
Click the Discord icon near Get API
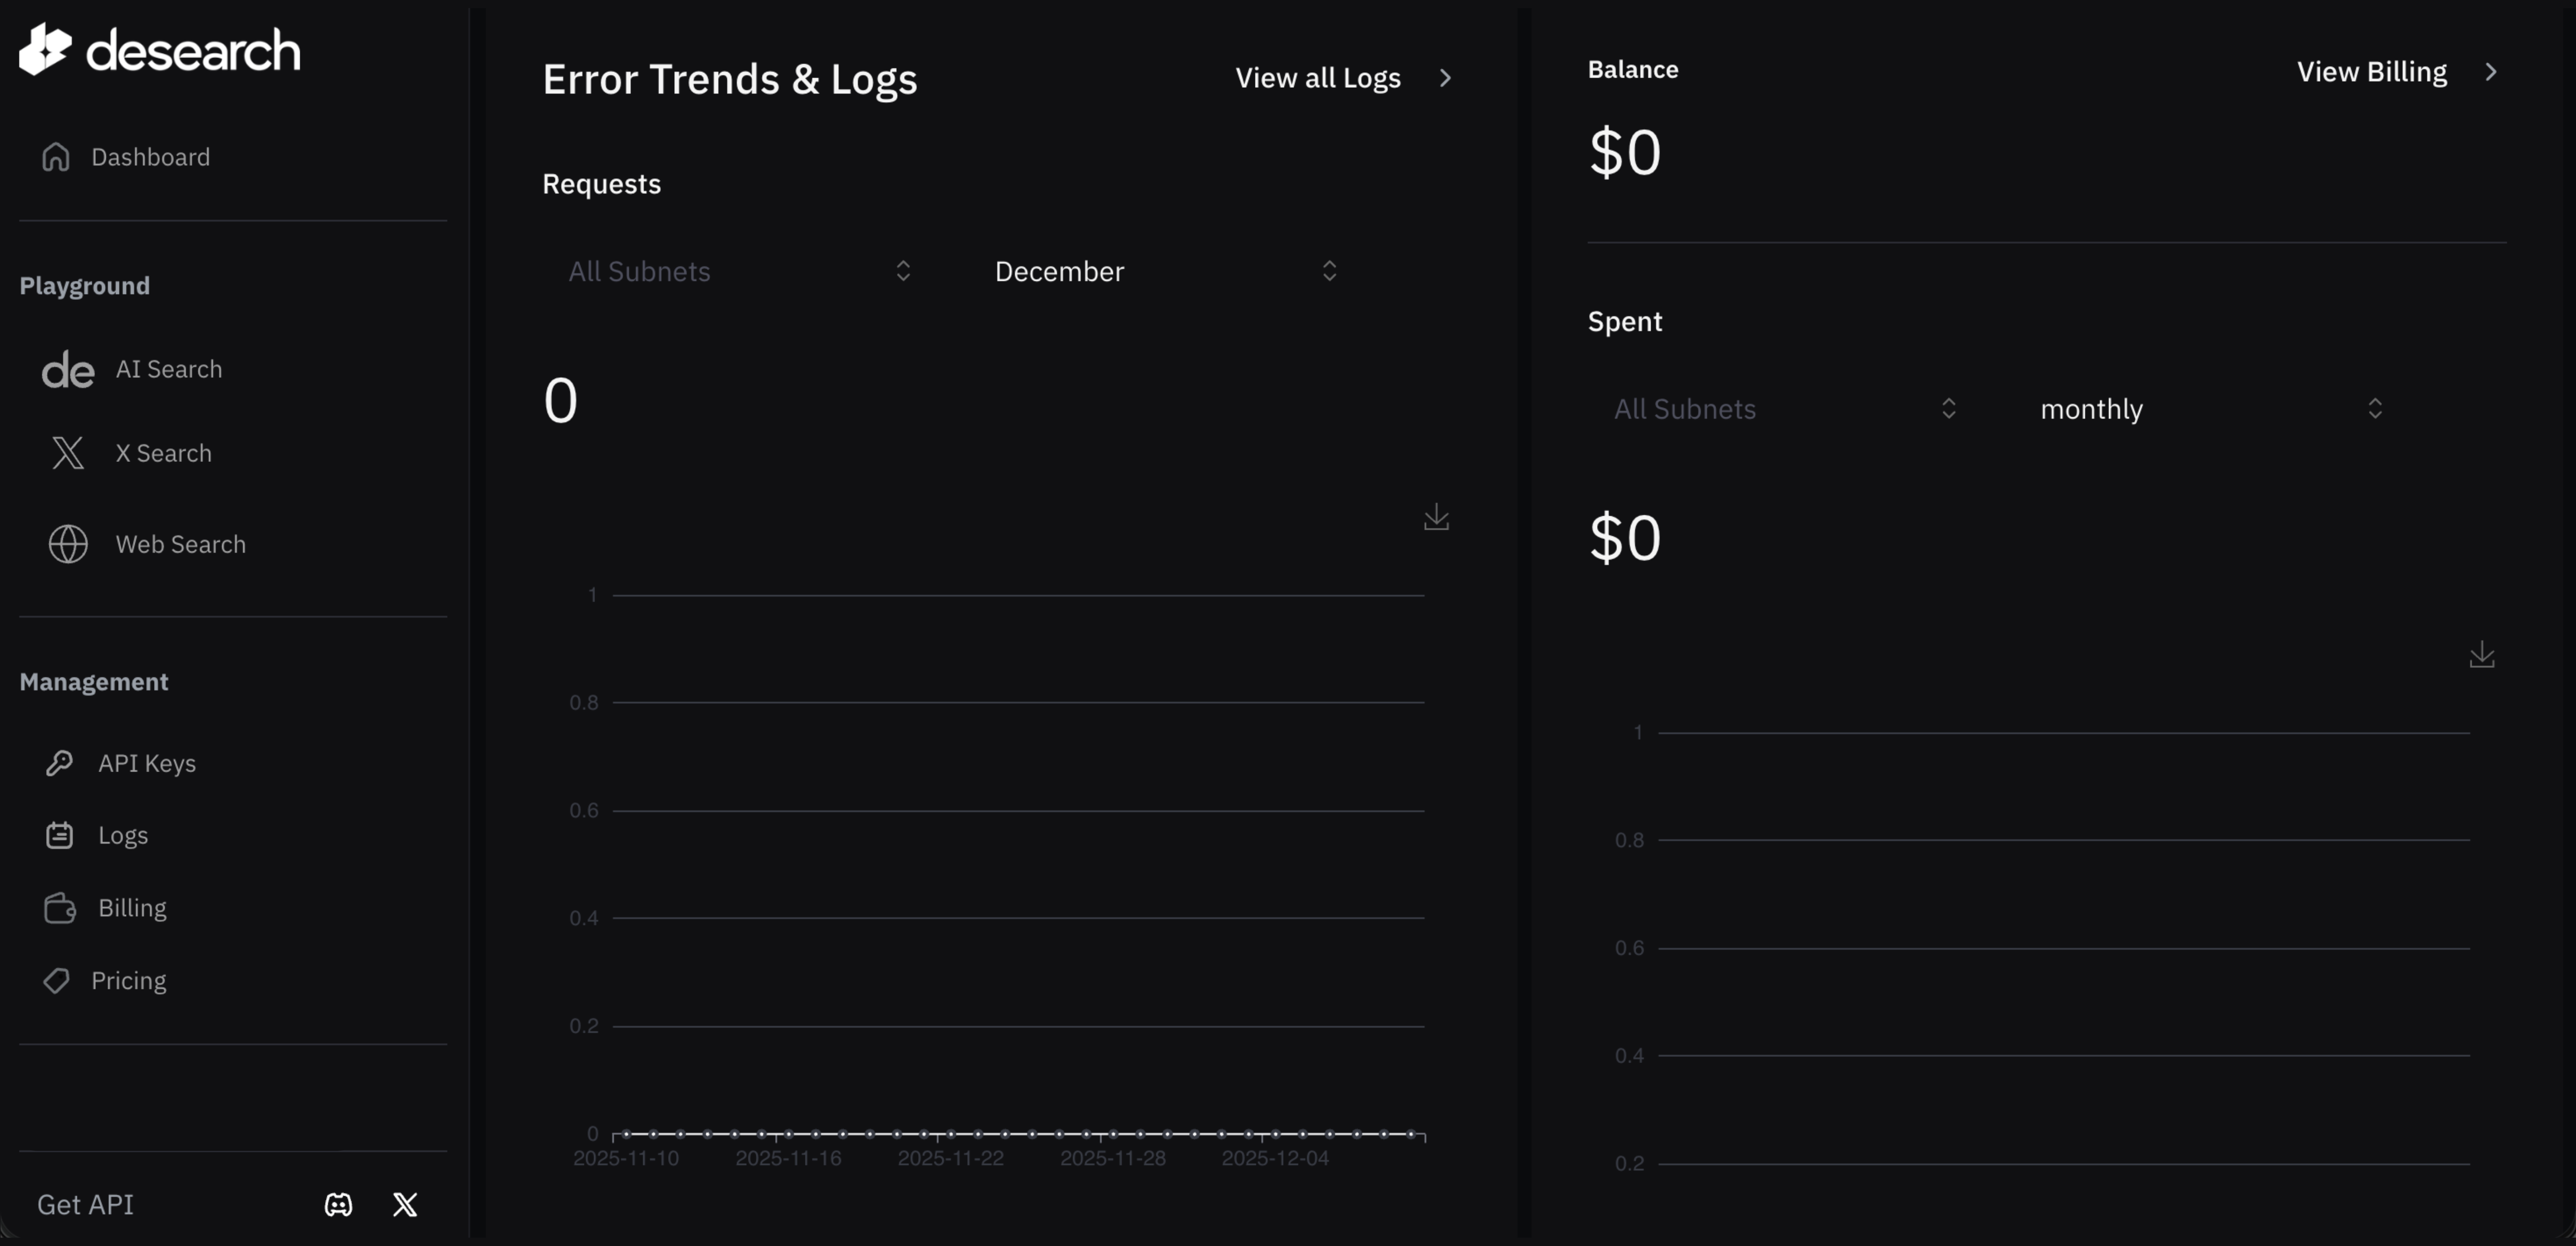click(338, 1204)
